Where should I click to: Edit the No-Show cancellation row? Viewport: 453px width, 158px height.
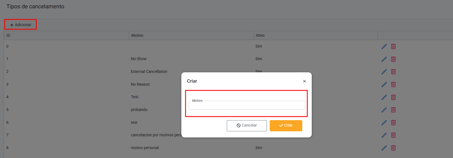tap(384, 59)
